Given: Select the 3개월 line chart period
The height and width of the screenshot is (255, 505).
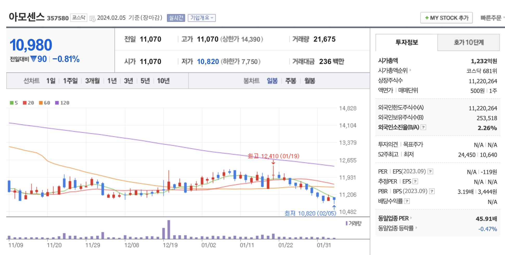Looking at the screenshot, I should (x=92, y=81).
